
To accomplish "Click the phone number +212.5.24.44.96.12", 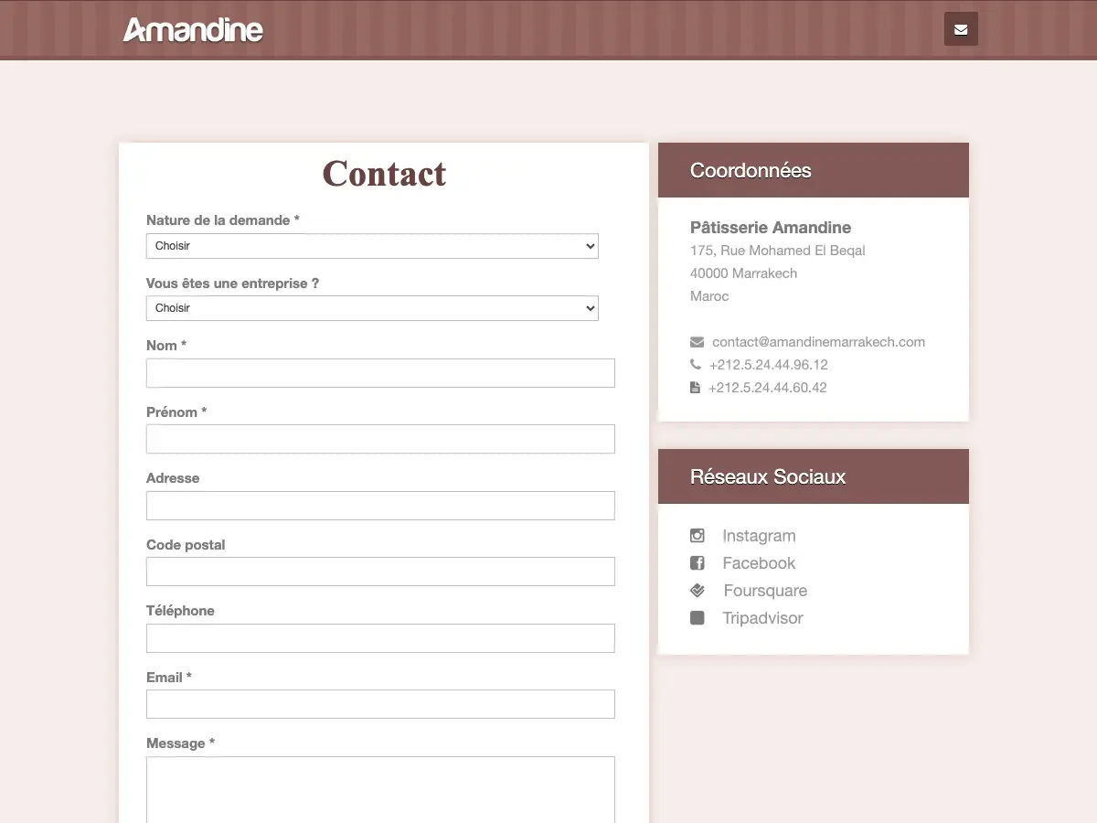I will [768, 365].
